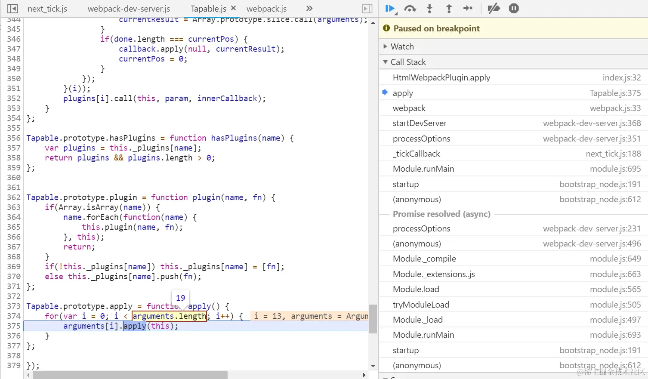
Task: Select processOptions frame at webpack-dev-server.js:231
Action: (x=513, y=228)
